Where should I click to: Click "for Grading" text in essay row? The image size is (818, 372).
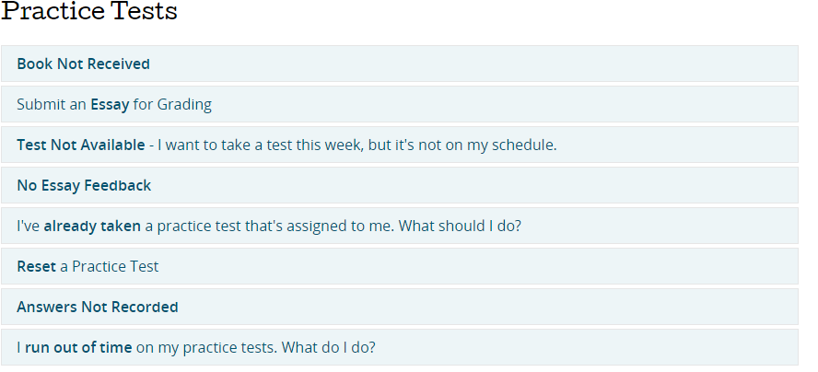pos(172,105)
